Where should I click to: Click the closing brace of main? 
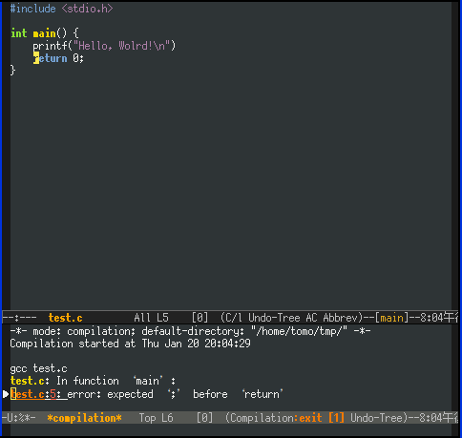12,71
